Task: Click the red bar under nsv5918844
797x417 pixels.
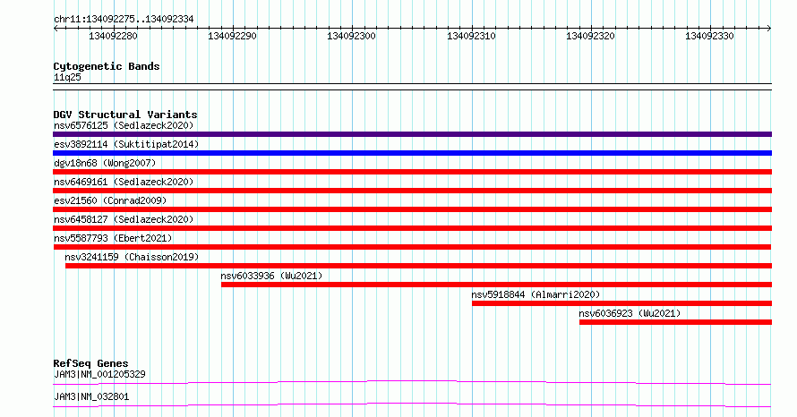Action: (x=621, y=303)
